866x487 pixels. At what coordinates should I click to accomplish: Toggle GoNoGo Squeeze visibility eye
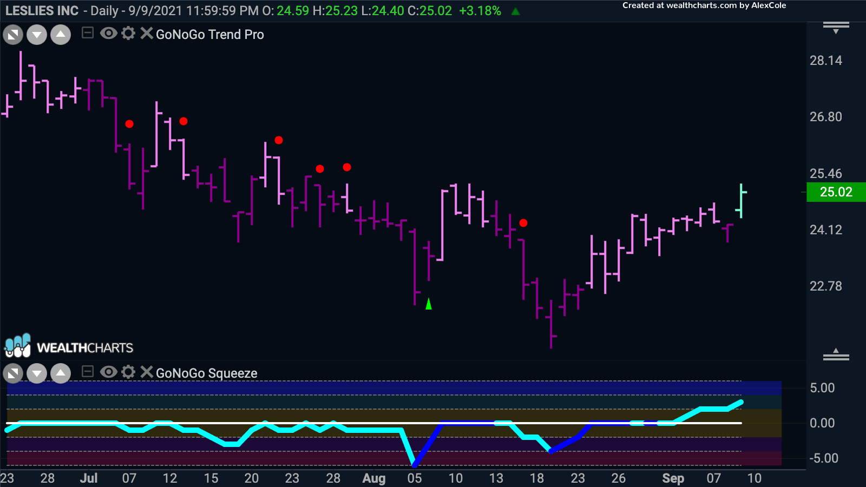(108, 372)
